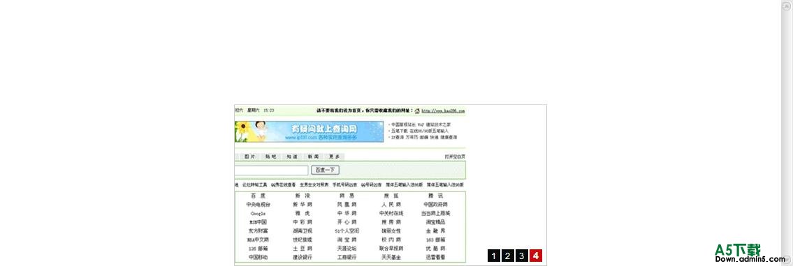Open the Google site link
This screenshot has width=793, height=266.
pos(258,214)
